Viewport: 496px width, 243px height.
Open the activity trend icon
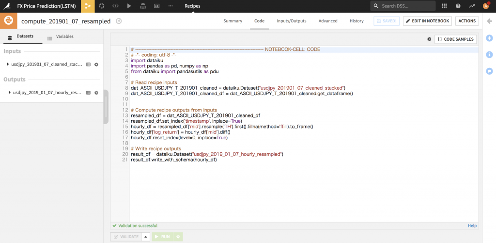(x=472, y=6)
